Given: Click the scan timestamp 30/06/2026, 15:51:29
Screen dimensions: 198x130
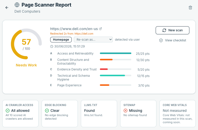Looking at the screenshot, I should coord(69,46).
